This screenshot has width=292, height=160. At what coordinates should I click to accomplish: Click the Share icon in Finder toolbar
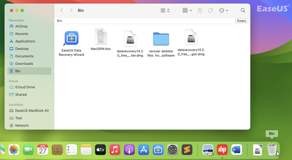pos(200,11)
